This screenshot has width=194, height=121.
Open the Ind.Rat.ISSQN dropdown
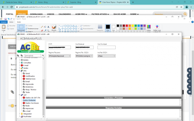pyautogui.click(x=106, y=56)
